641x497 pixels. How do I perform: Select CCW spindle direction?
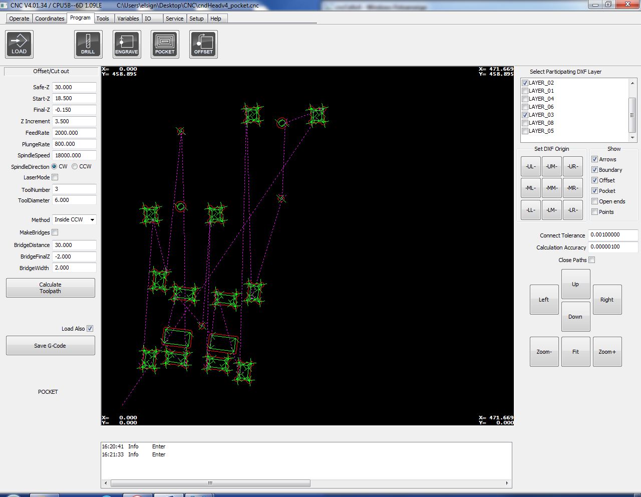pyautogui.click(x=75, y=166)
